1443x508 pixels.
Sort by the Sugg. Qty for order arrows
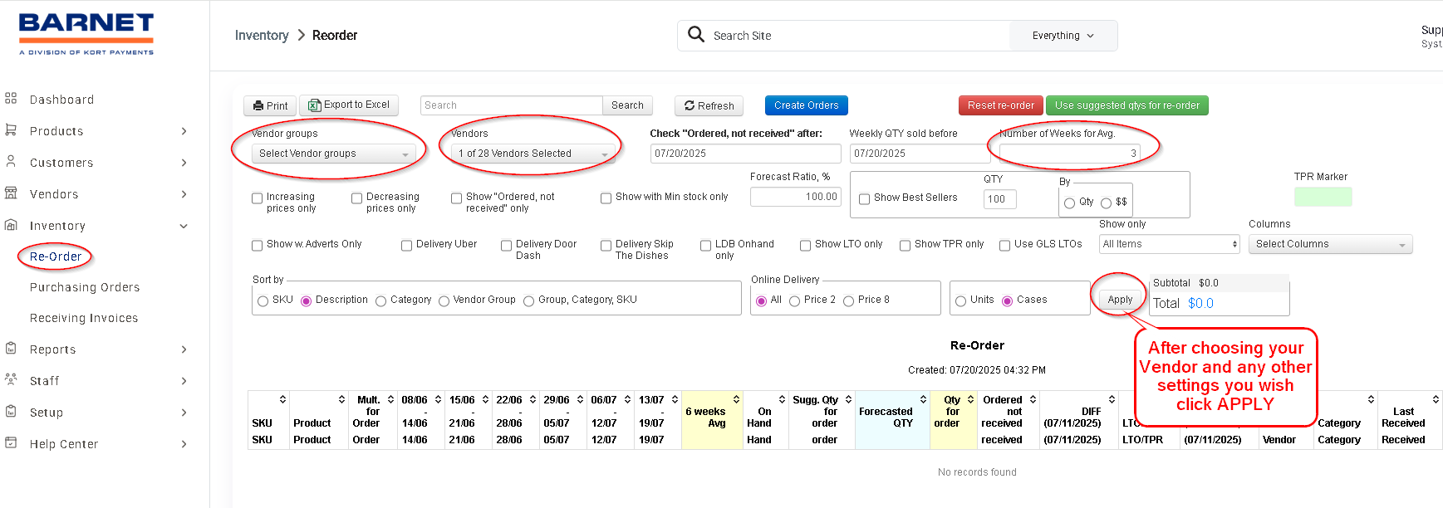point(848,399)
